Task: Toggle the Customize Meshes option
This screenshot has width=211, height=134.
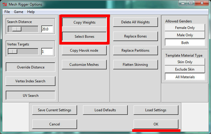Action: [84, 65]
